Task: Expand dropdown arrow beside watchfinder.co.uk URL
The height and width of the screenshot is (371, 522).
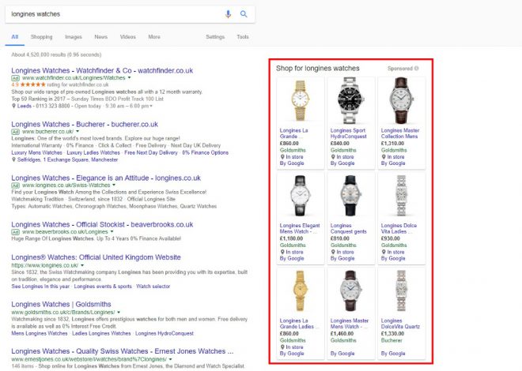Action: pyautogui.click(x=130, y=77)
